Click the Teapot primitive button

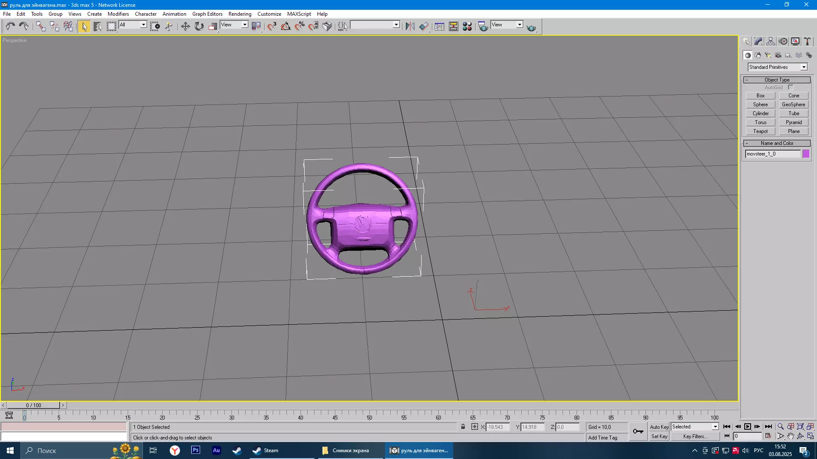pyautogui.click(x=760, y=131)
